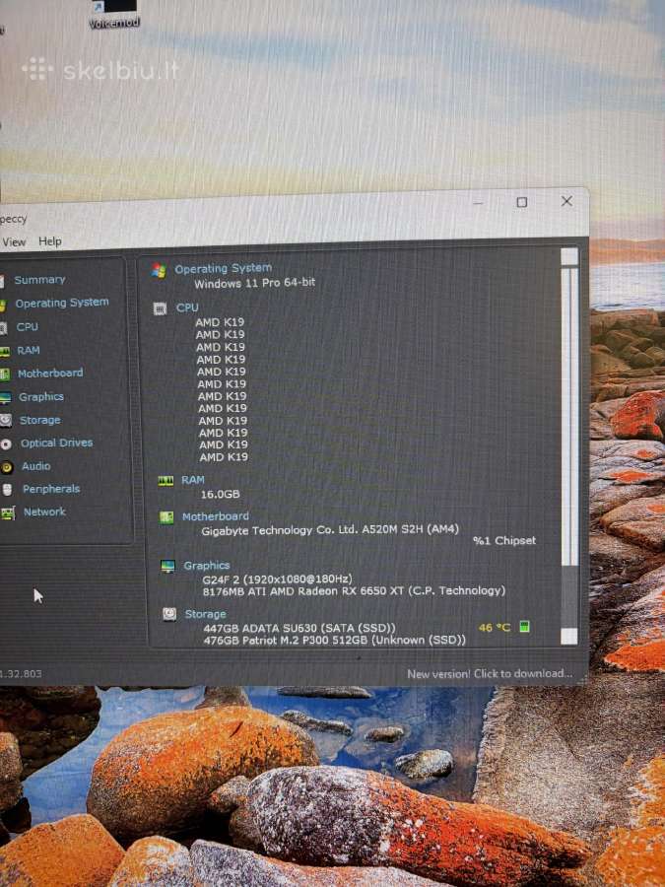Open the Motherboard heading link in summary
The image size is (665, 887).
[x=215, y=515]
